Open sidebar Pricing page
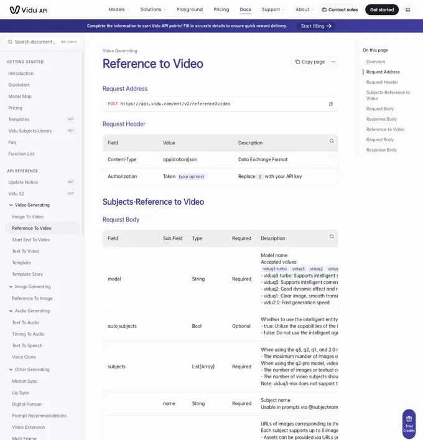 pyautogui.click(x=15, y=108)
